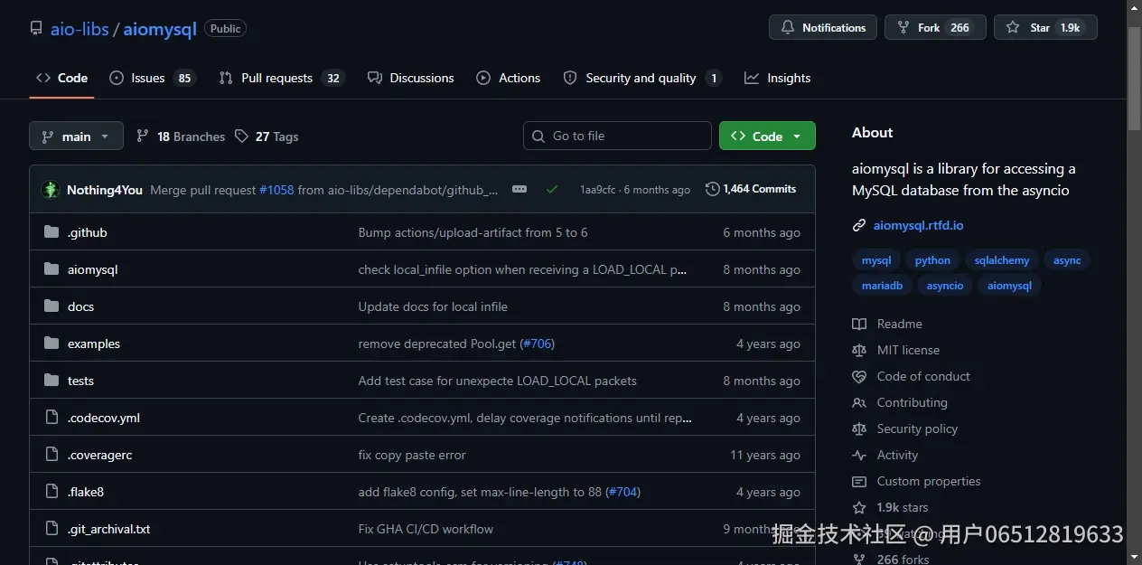Click the Notifications bell button
Viewport: 1142px width, 565px height.
pyautogui.click(x=823, y=28)
